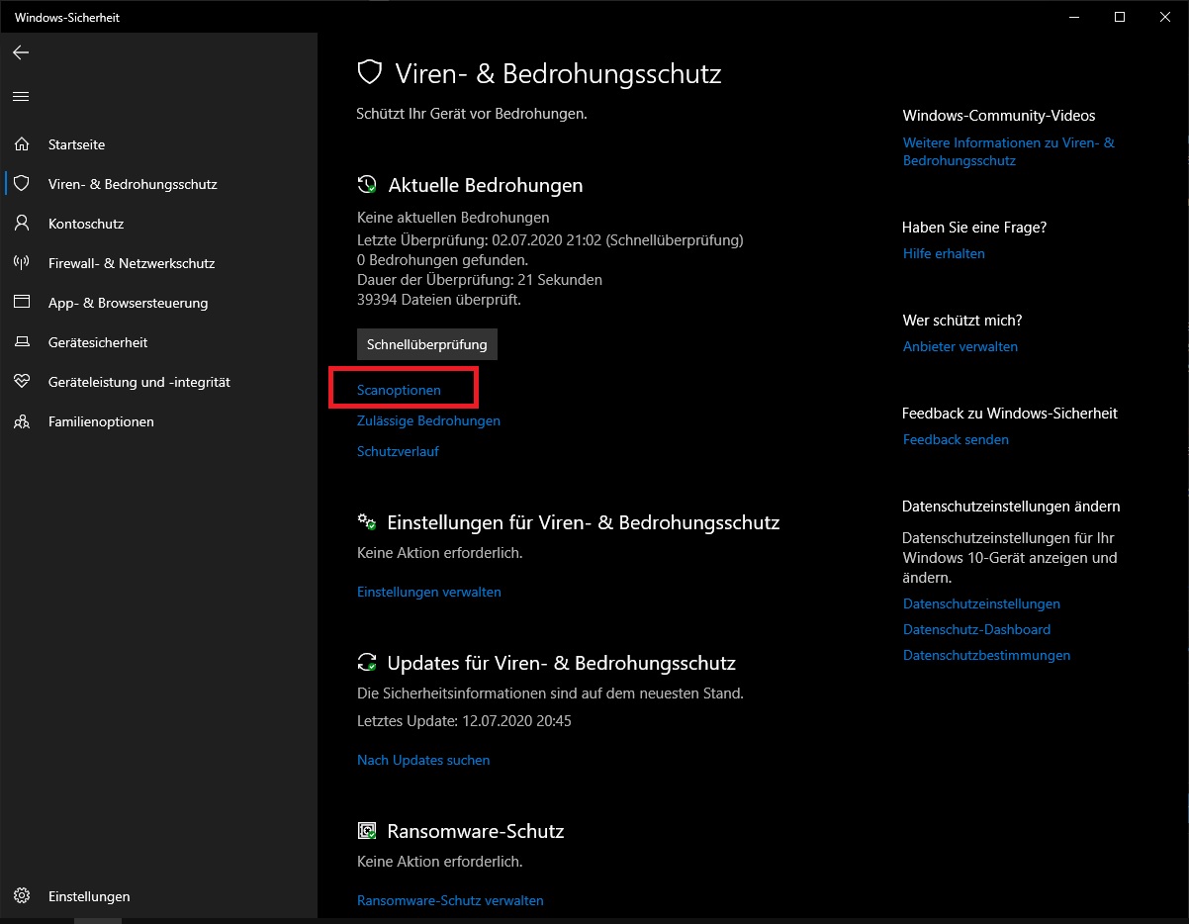
Task: Click Einstellungen verwalten link
Action: 429,592
